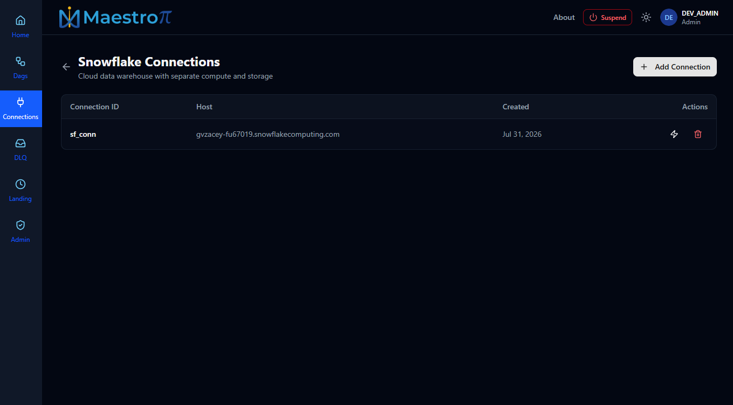733x405 pixels.
Task: Go to the Dags section
Action: click(x=20, y=67)
